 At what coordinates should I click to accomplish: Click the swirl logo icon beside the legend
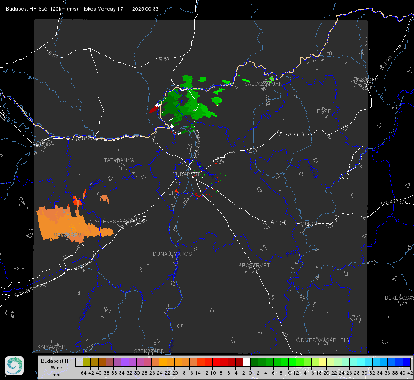(14, 366)
